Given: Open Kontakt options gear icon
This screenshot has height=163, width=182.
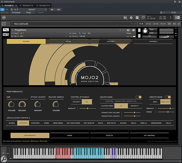Looking at the screenshot, I should (131, 18).
